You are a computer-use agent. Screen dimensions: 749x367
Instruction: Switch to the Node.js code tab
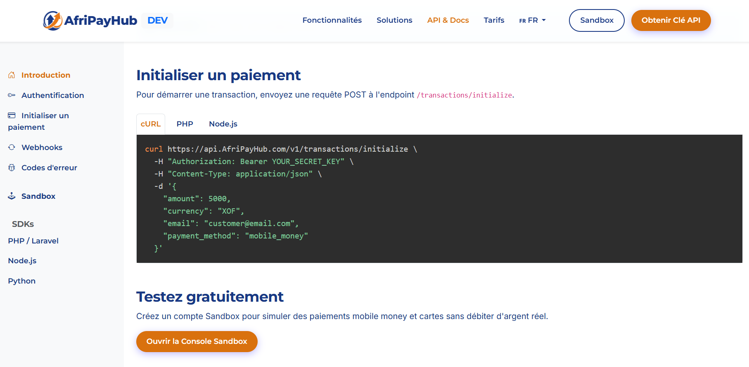pos(223,124)
